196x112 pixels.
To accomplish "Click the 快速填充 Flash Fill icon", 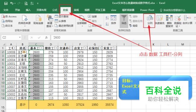I will 160,18.
